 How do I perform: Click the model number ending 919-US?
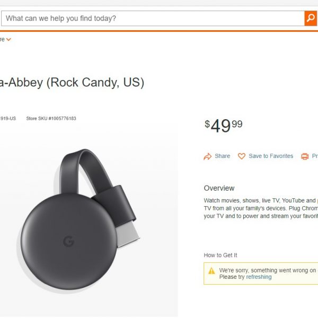8,119
